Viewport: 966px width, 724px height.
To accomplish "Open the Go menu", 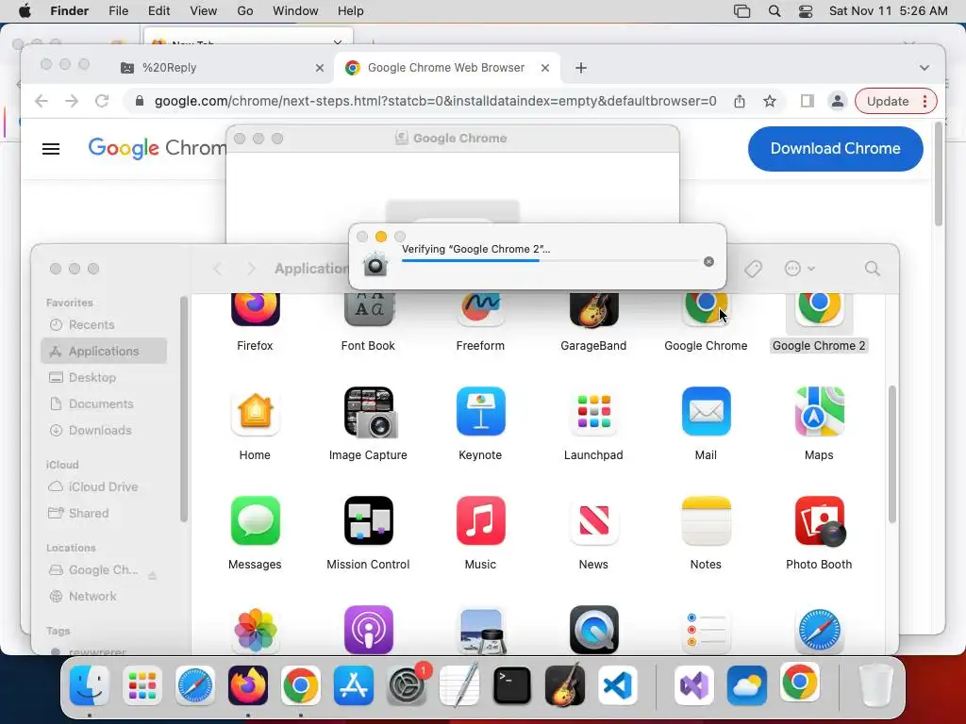I will click(245, 11).
